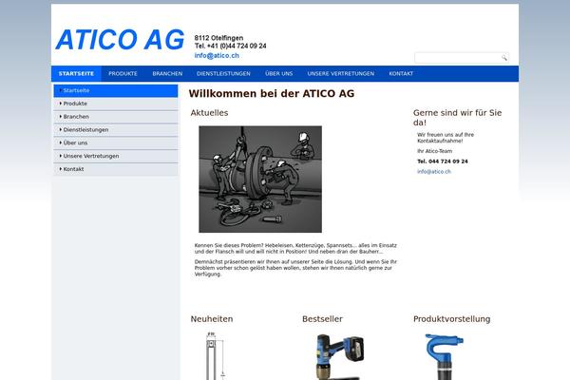Click the Produktvorstellung heading
Image resolution: width=570 pixels, height=380 pixels.
tap(452, 319)
